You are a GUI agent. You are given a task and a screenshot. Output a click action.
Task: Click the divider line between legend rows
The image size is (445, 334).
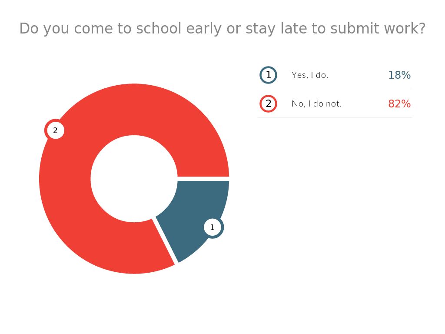335,89
